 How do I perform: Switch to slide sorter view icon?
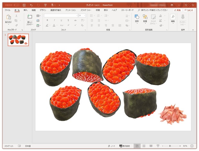144,146
